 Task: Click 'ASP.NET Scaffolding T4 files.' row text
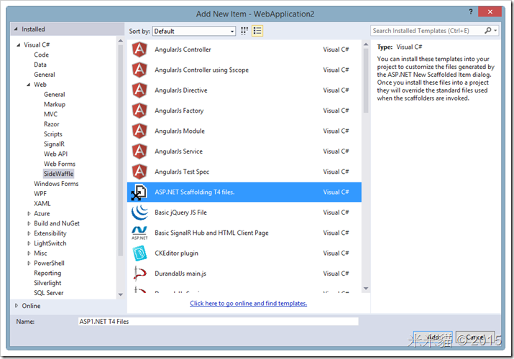coord(195,192)
